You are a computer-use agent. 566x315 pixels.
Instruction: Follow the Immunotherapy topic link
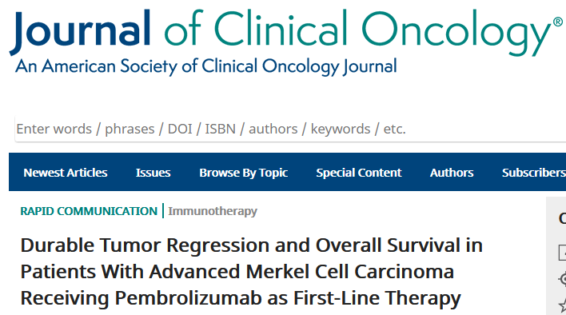(213, 211)
